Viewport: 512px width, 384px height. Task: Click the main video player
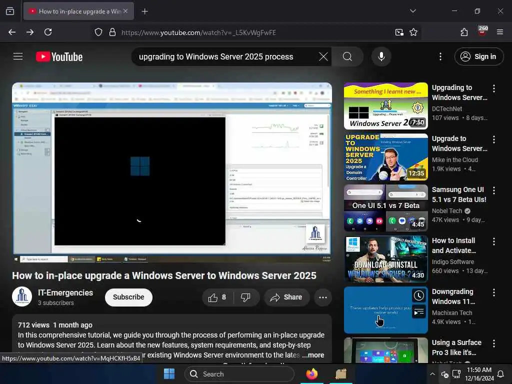(x=172, y=172)
